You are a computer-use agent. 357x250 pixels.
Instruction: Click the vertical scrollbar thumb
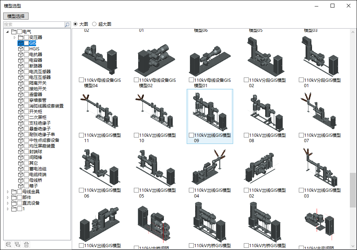353,190
